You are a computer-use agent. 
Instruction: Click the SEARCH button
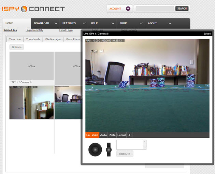pos(182,9)
